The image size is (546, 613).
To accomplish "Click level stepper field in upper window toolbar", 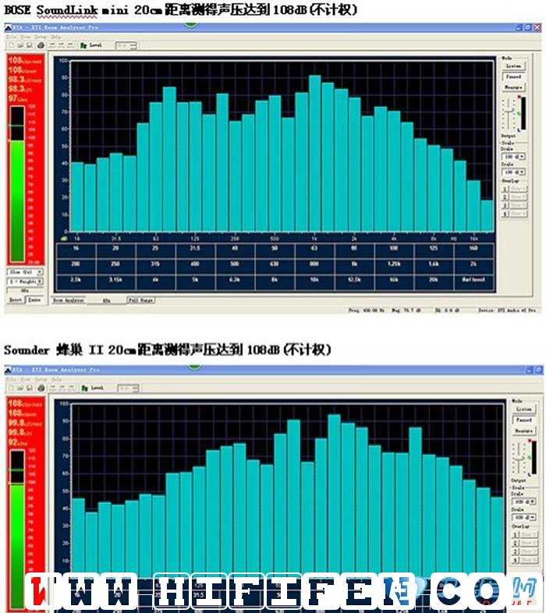I will click(x=126, y=46).
